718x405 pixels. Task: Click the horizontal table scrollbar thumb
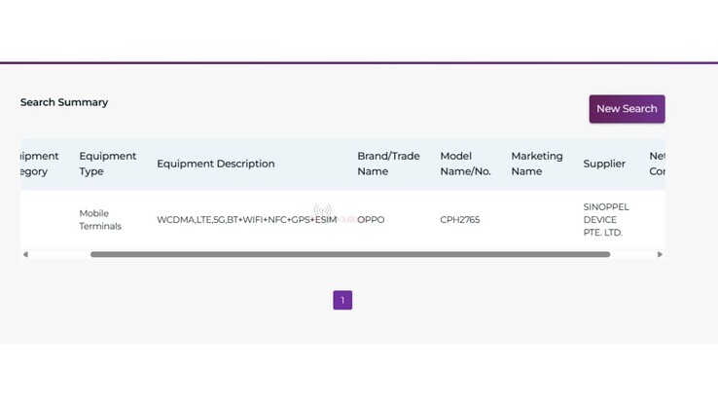coord(350,255)
